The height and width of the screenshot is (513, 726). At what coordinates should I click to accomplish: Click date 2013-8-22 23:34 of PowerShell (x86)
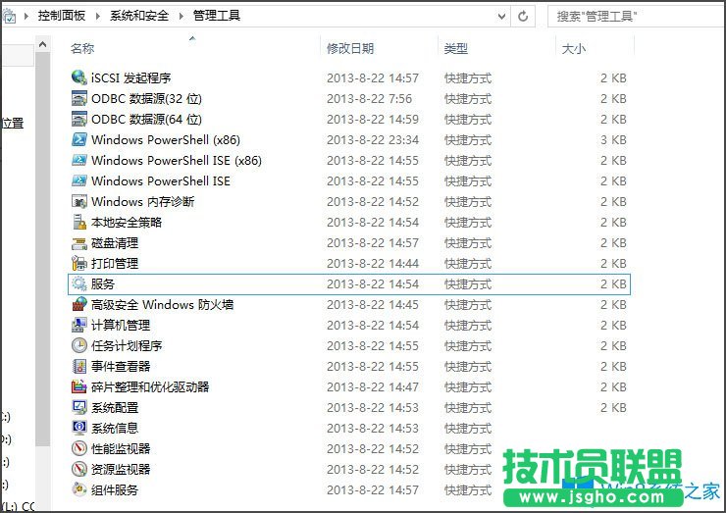pos(372,140)
